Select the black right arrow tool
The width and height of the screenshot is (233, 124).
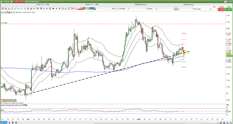tap(53, 9)
